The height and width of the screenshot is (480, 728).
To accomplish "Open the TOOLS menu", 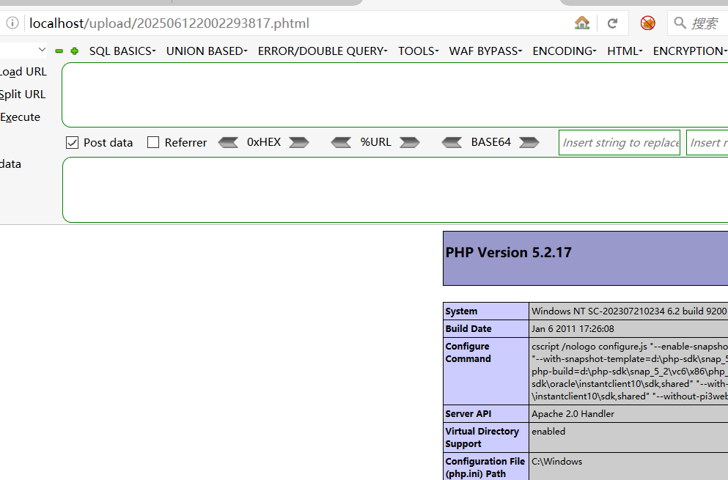I will [x=419, y=51].
